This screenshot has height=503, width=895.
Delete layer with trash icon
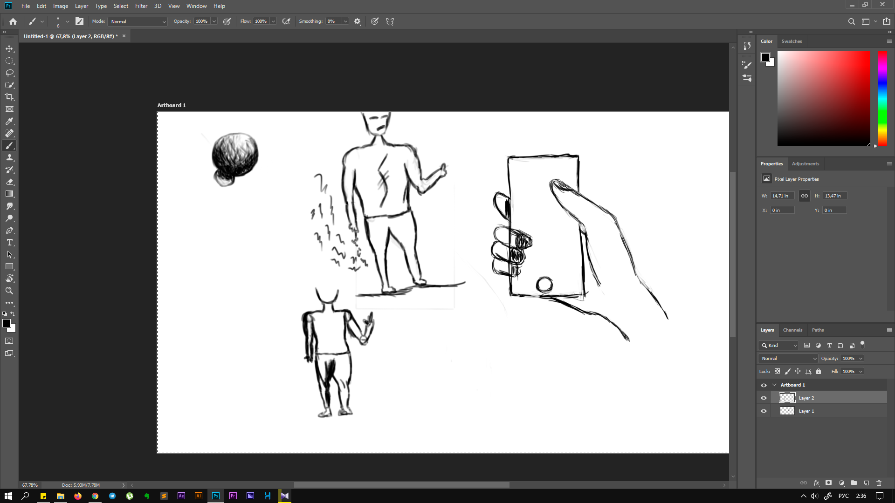879,483
